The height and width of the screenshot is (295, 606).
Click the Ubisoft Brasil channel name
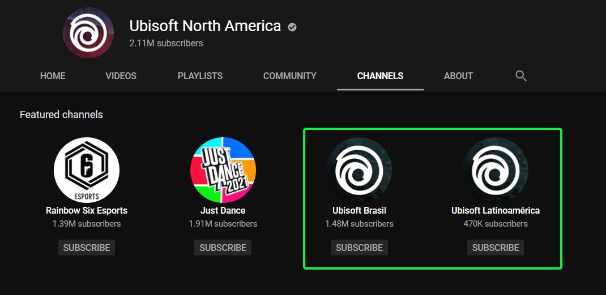(x=360, y=211)
